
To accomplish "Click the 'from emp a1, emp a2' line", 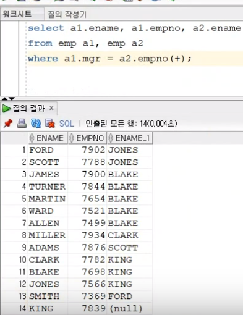I will tap(85, 43).
